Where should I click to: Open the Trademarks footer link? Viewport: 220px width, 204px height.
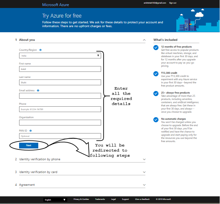[100, 199]
